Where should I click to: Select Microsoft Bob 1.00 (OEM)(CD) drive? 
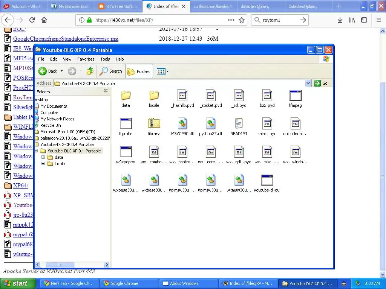click(x=68, y=132)
